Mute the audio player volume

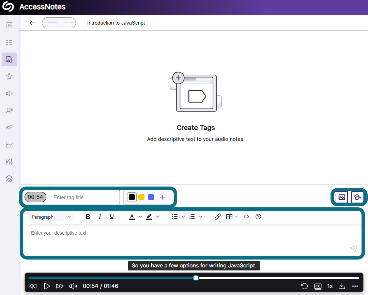point(73,286)
